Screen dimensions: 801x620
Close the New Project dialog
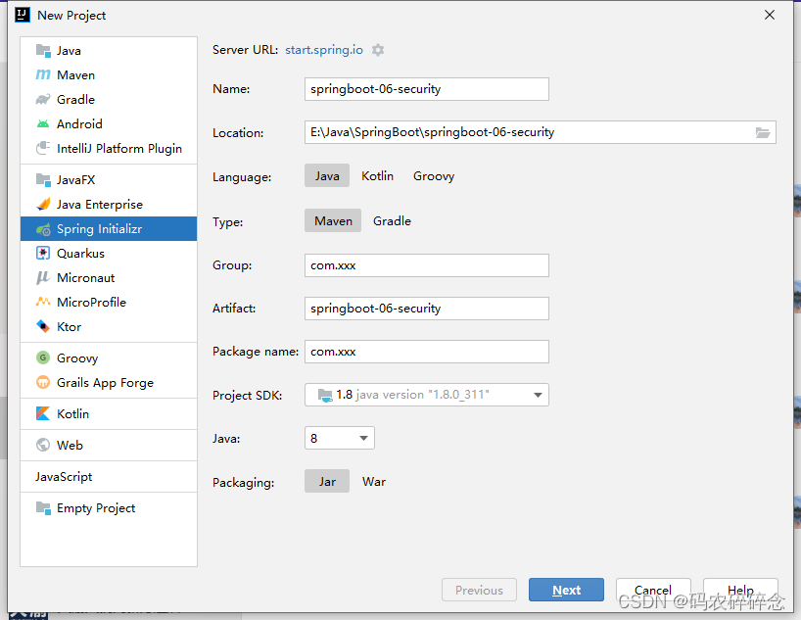click(x=770, y=15)
